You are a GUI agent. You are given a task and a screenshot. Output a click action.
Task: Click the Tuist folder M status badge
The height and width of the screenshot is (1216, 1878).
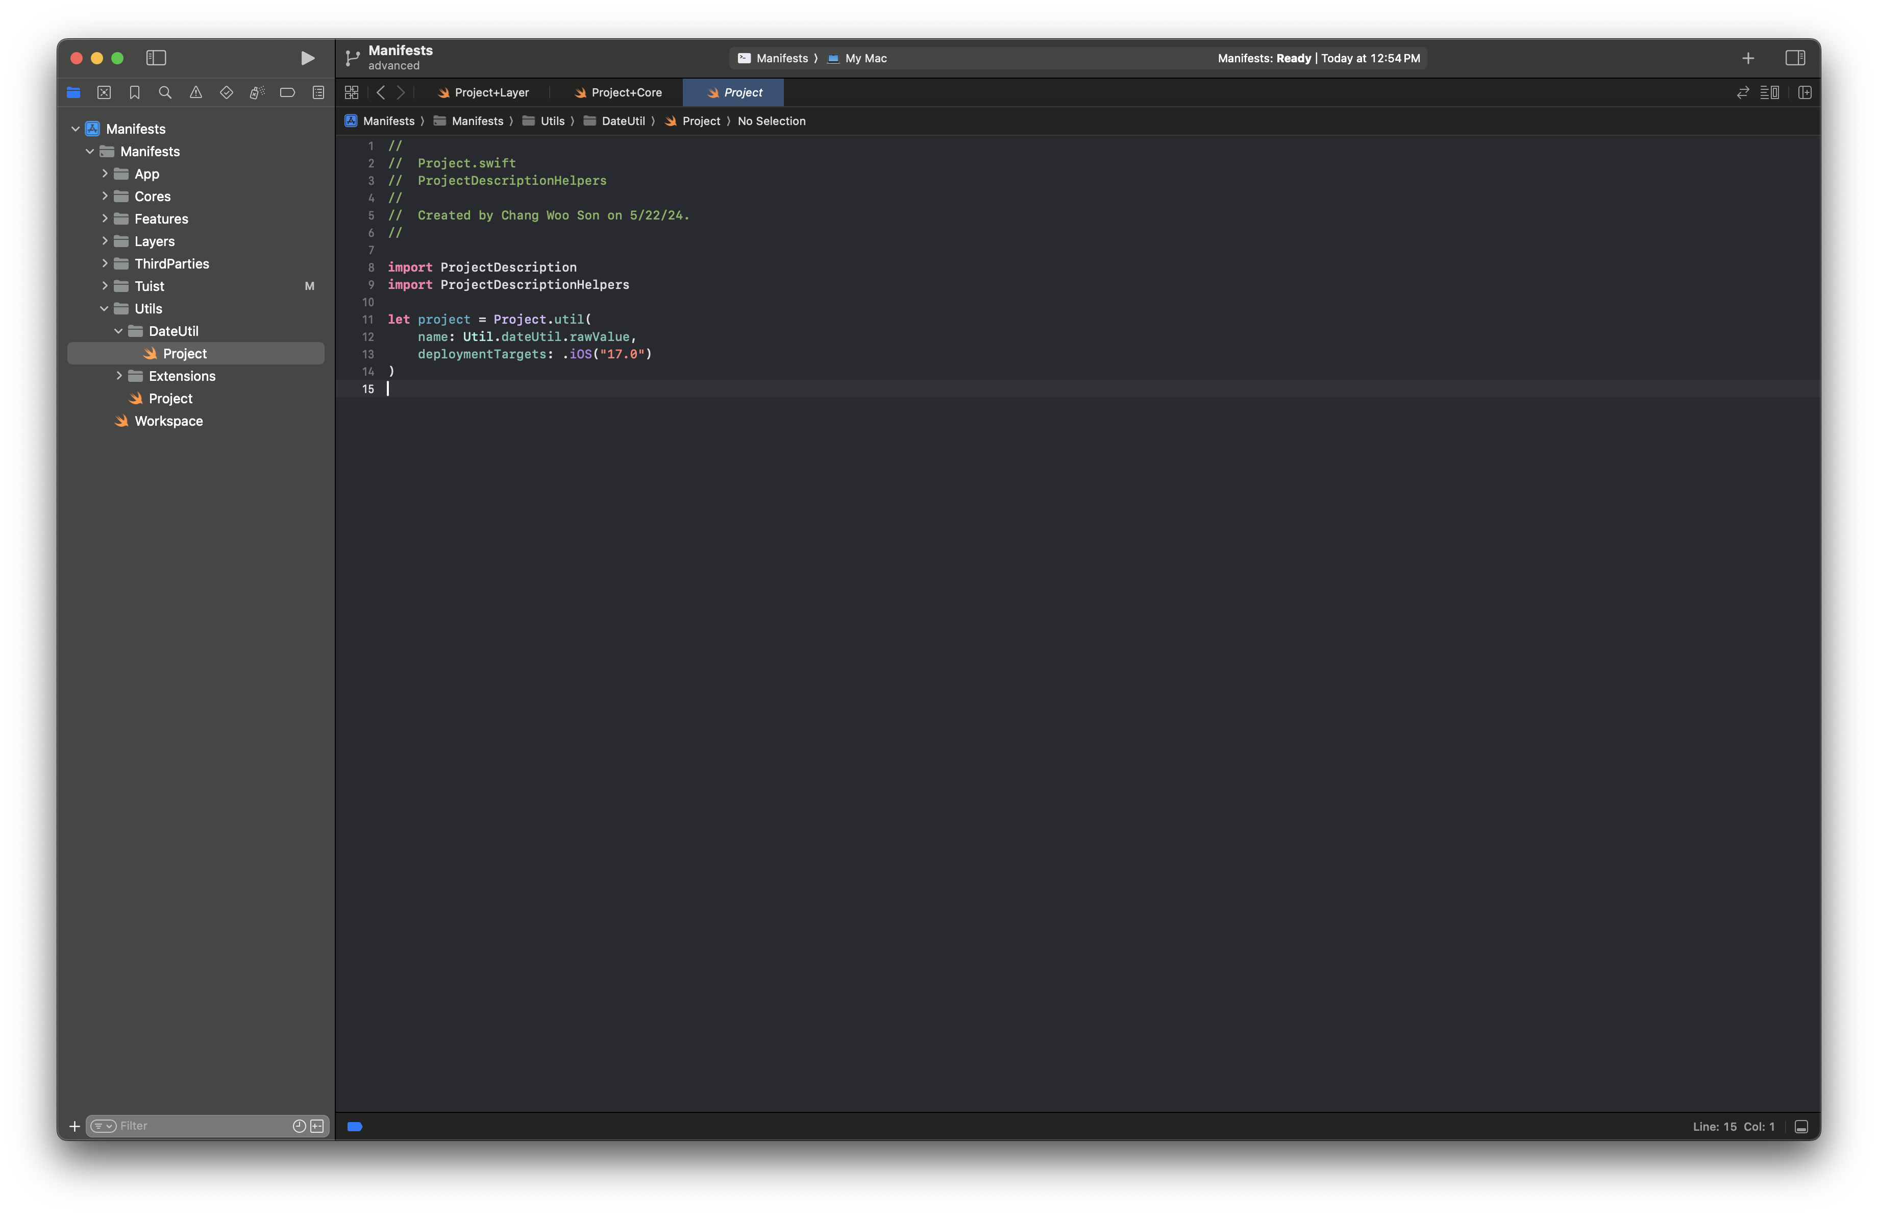pyautogui.click(x=309, y=286)
